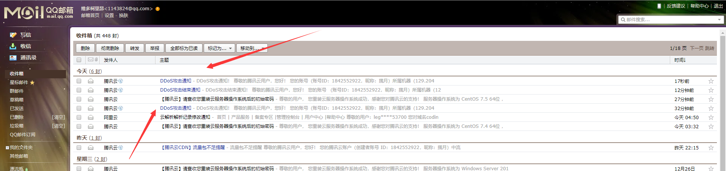726x171 pixels.
Task: Click the contacts (通讯录) card icon
Action: click(x=13, y=58)
